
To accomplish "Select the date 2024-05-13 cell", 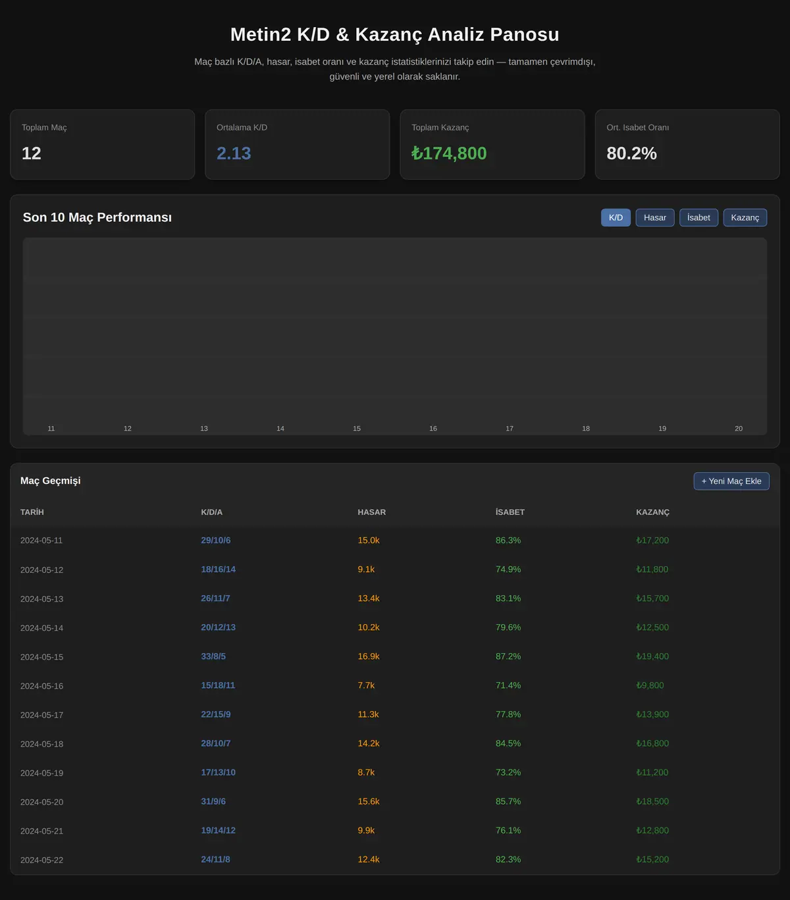I will pyautogui.click(x=41, y=599).
